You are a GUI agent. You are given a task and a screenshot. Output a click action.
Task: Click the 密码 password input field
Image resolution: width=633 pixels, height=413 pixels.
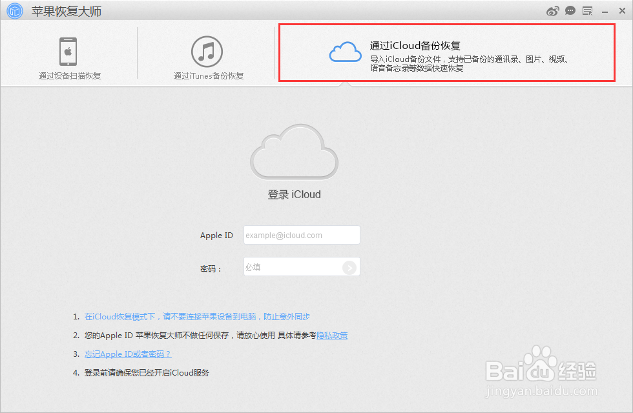coord(302,267)
